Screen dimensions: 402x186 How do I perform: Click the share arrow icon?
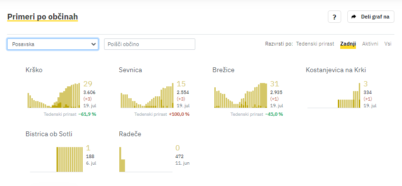pyautogui.click(x=354, y=17)
